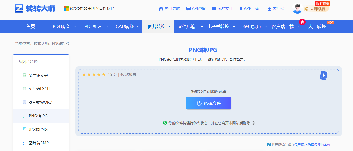Go to the 首页 nav tab
353x151 pixels.
click(31, 26)
